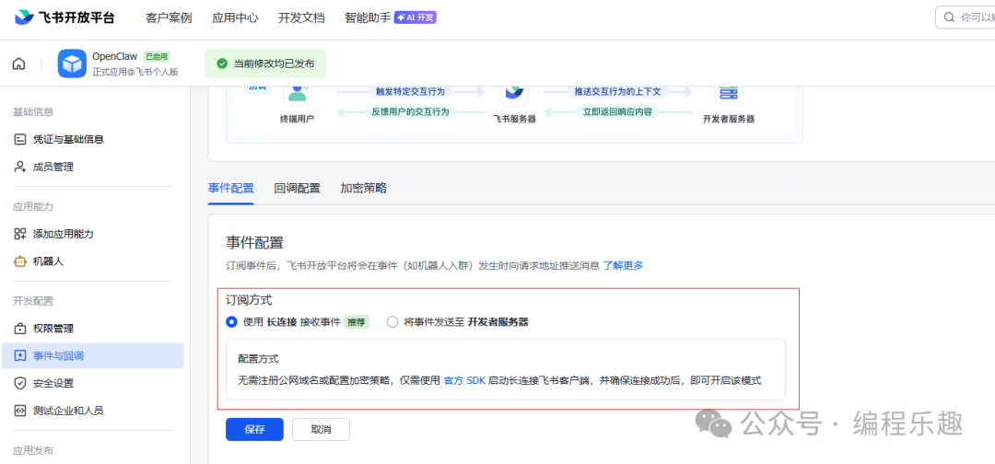Screen dimensions: 995x464
Task: Click the 立即返回响应内容 label
Action: point(617,112)
